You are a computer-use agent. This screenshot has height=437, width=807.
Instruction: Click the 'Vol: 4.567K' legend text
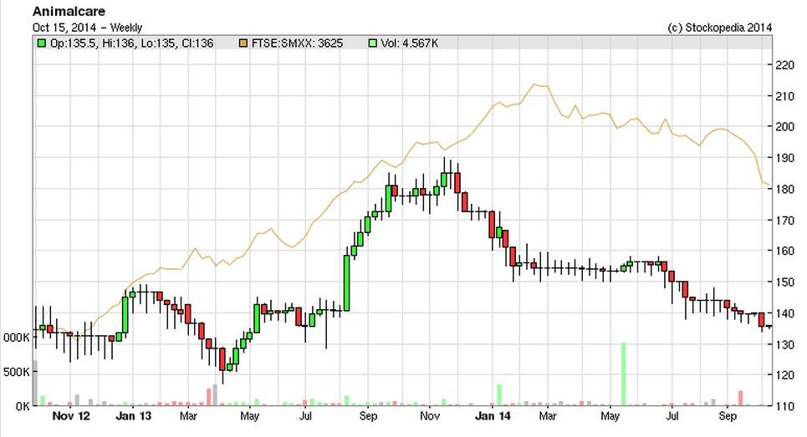[x=409, y=43]
